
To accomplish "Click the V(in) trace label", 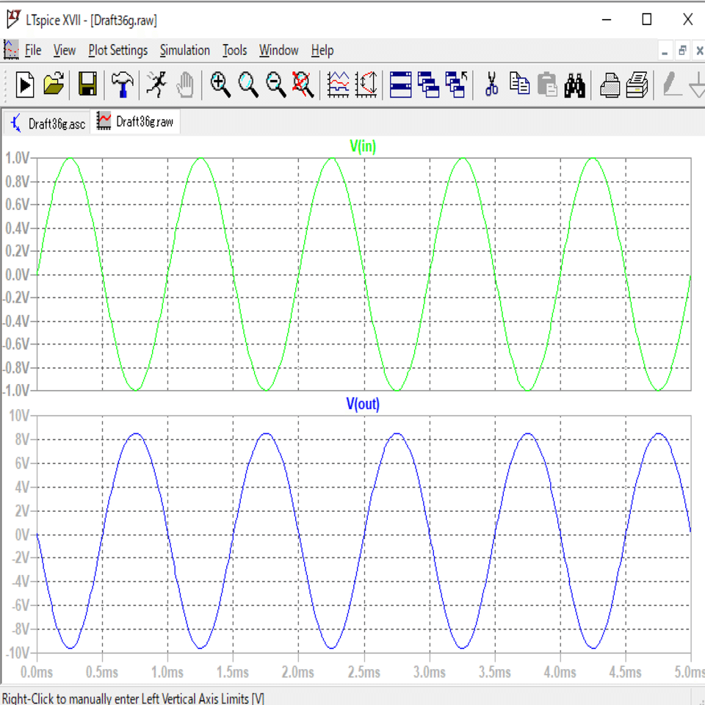I will [363, 146].
